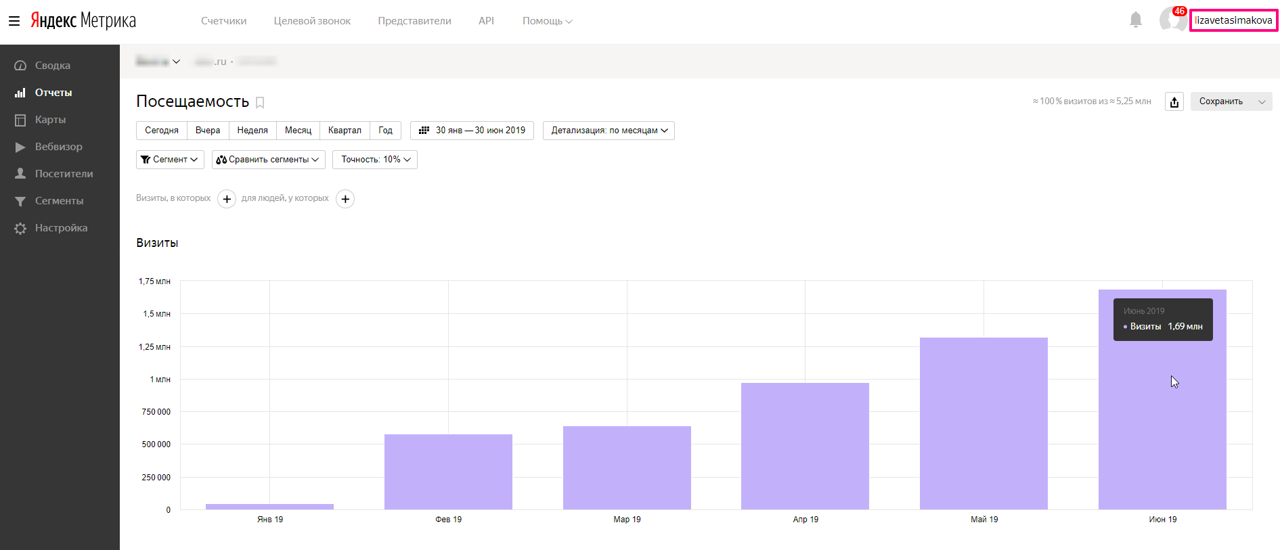
Task: Click the Посетители person icon
Action: 20,174
